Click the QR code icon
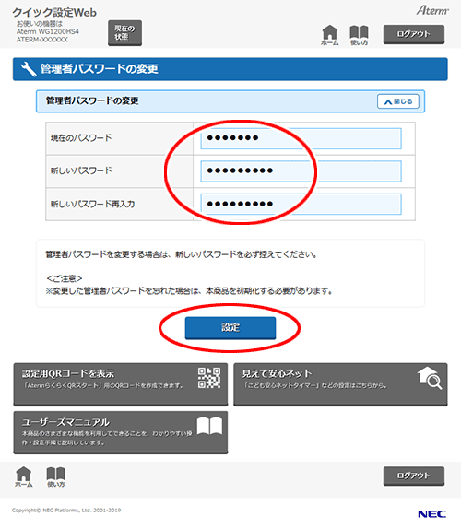 (x=209, y=378)
